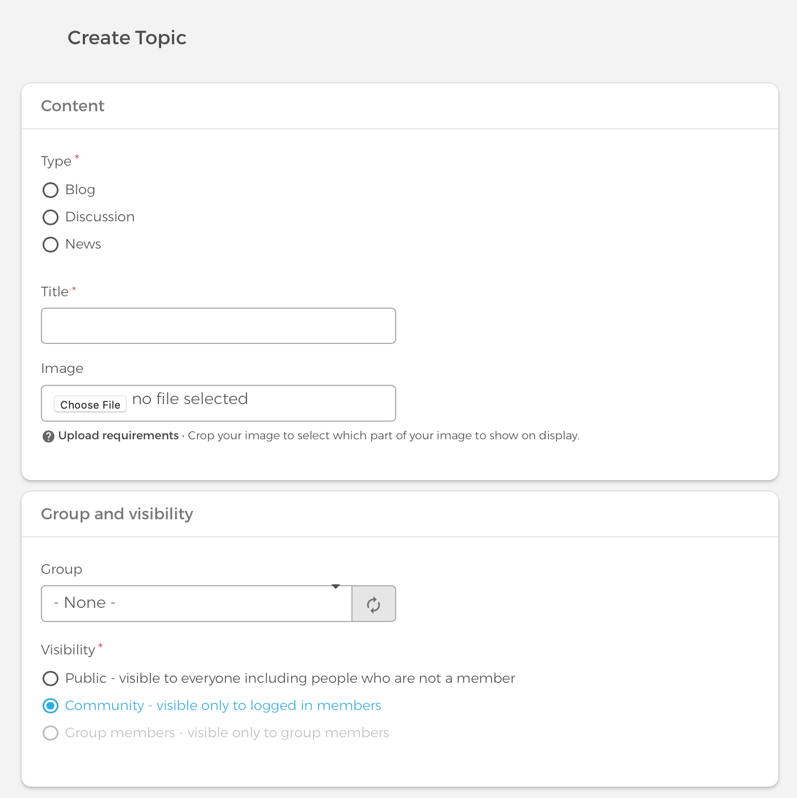Viewport: 797px width, 798px height.
Task: Click the no file selected area
Action: coord(190,399)
